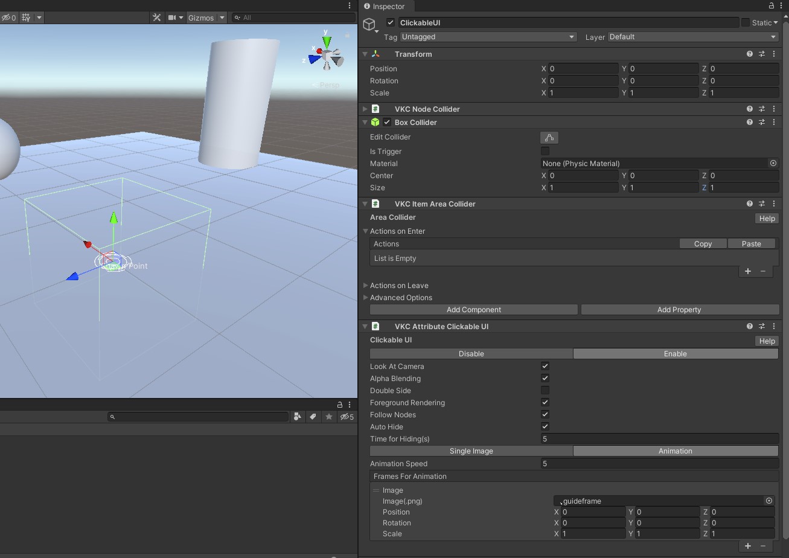
Task: Open the Layer dropdown
Action: pyautogui.click(x=692, y=37)
